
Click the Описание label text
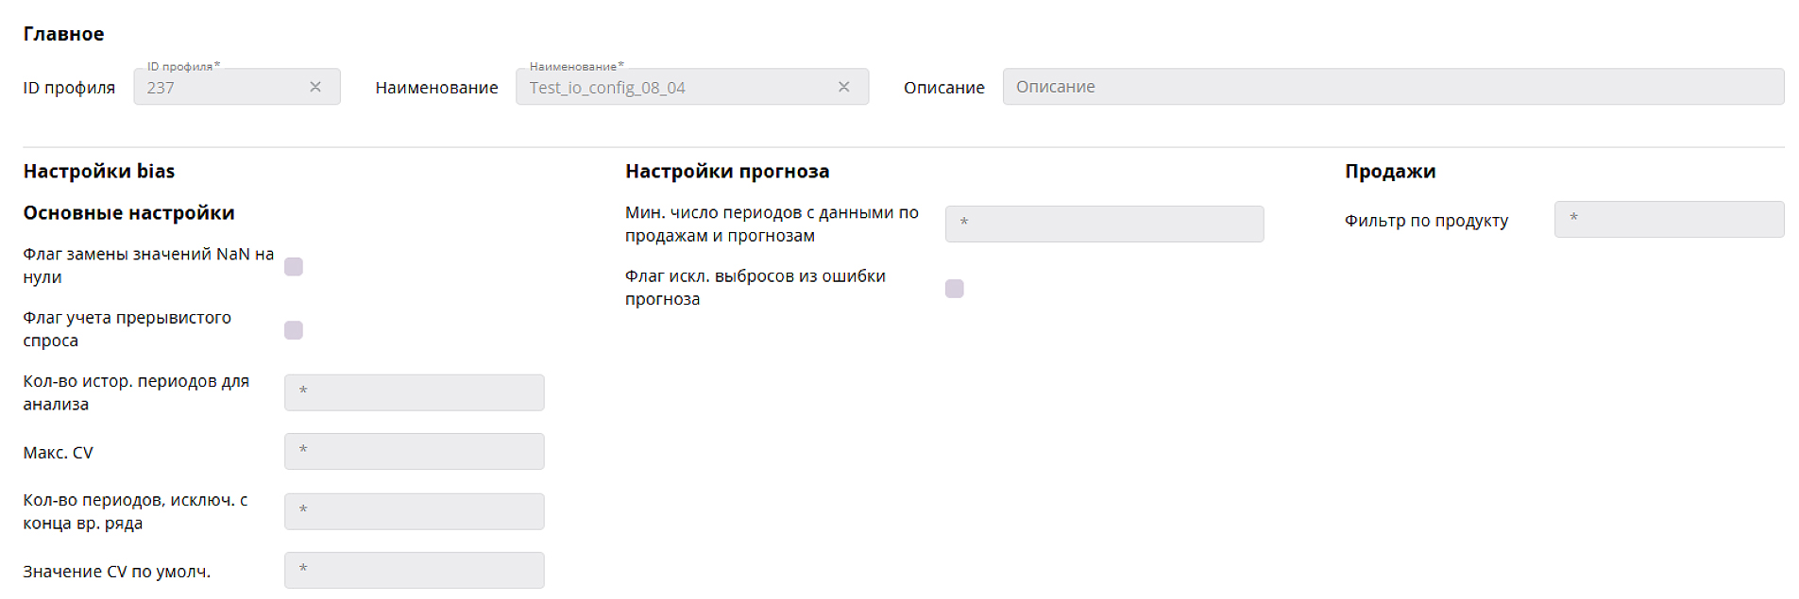(x=943, y=88)
